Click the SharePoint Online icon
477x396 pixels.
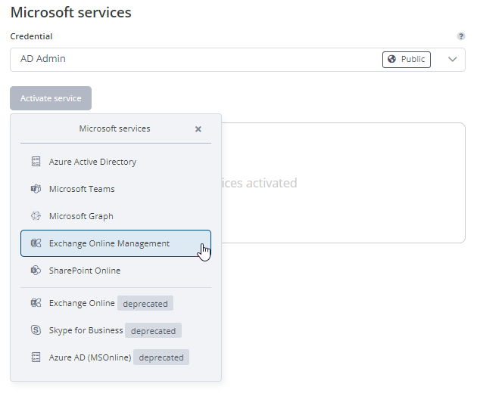(x=36, y=271)
